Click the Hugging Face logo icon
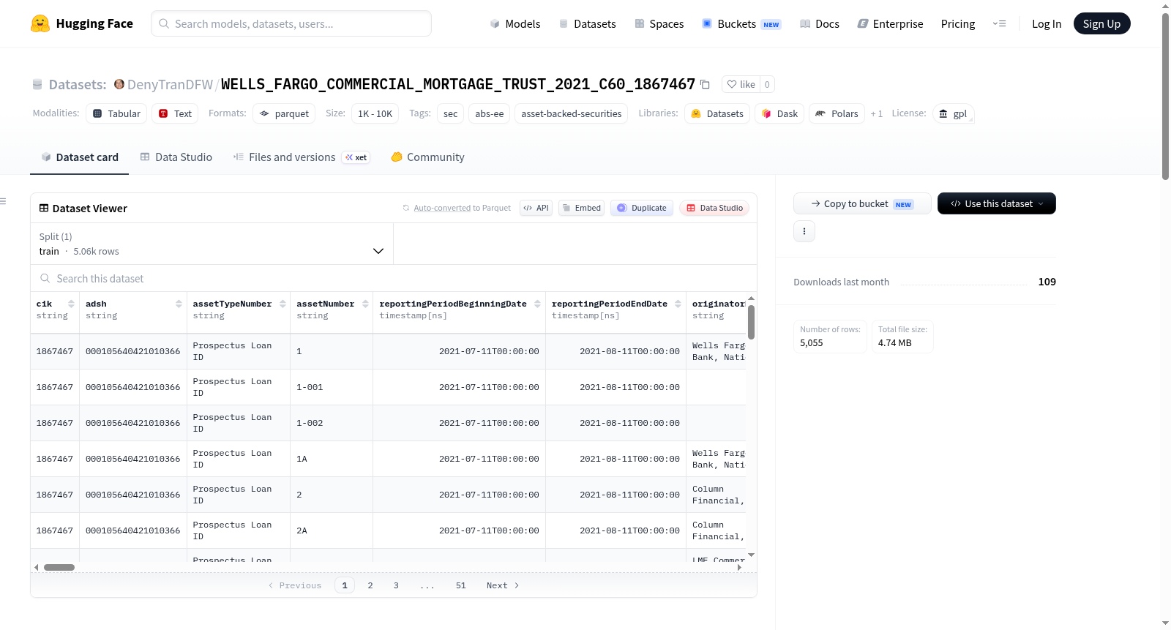This screenshot has height=630, width=1171. 40,23
